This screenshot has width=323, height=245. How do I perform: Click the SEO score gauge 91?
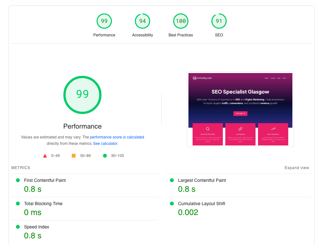[219, 21]
